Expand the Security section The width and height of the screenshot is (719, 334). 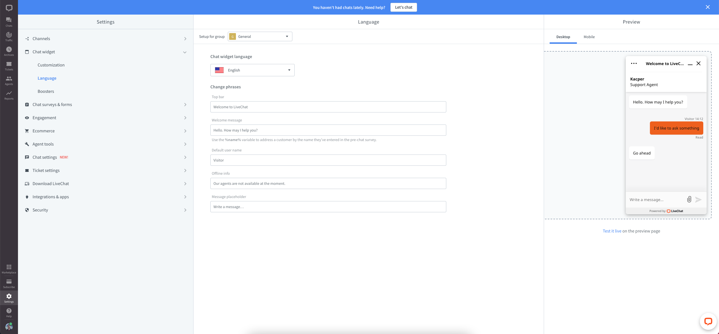pos(106,210)
